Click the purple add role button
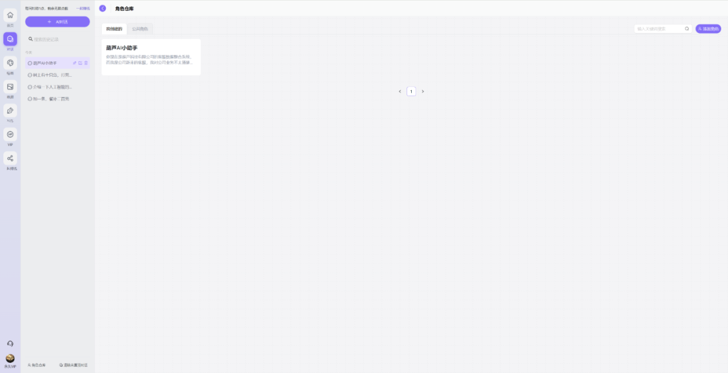 point(708,29)
